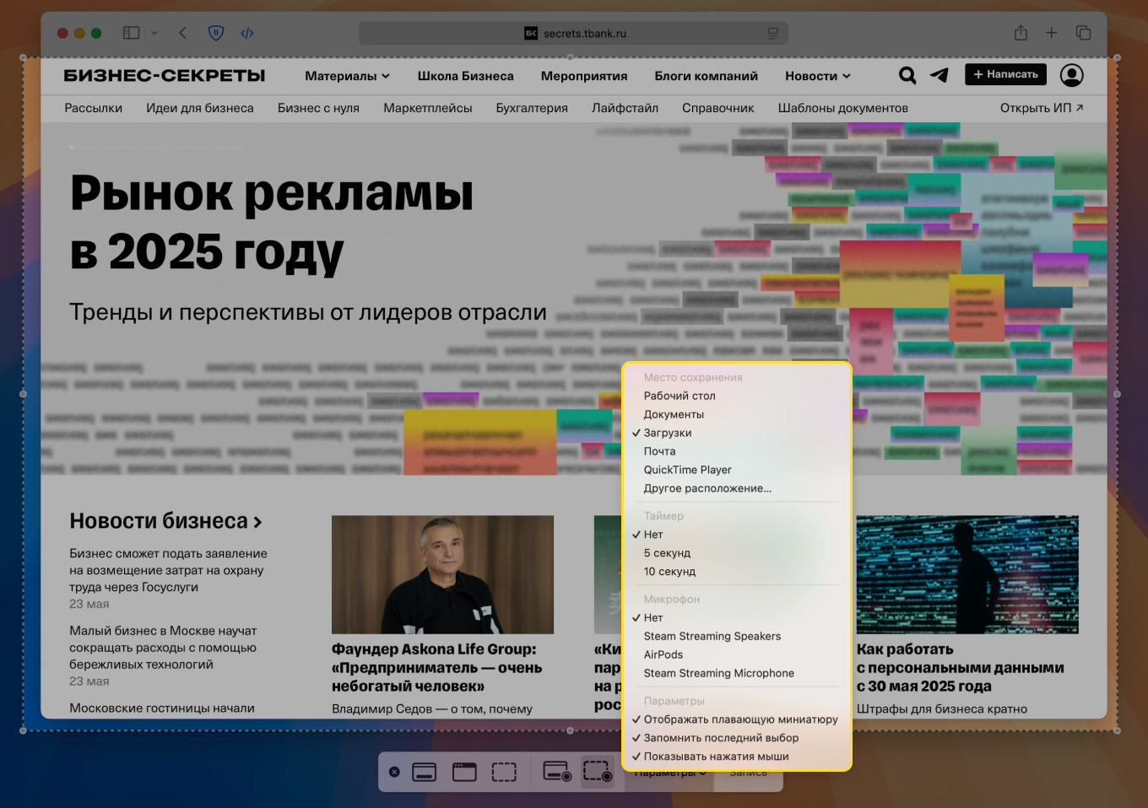Open the Маркетплейсы navigation tab
Viewport: 1148px width, 808px height.
pos(428,108)
